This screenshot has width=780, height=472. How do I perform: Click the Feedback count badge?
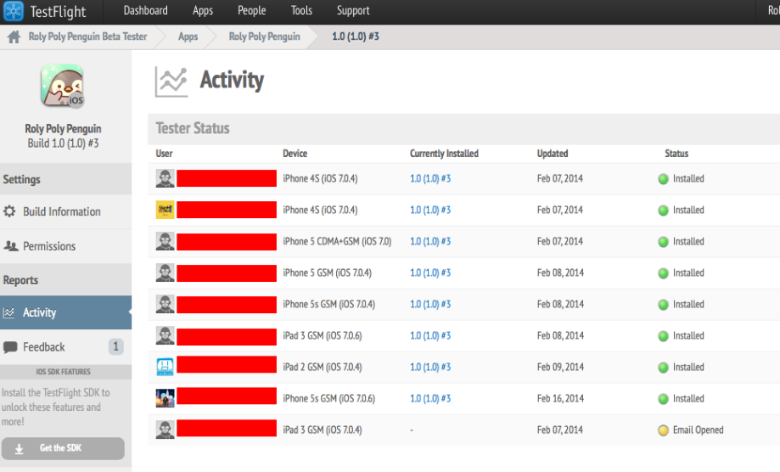coord(116,346)
